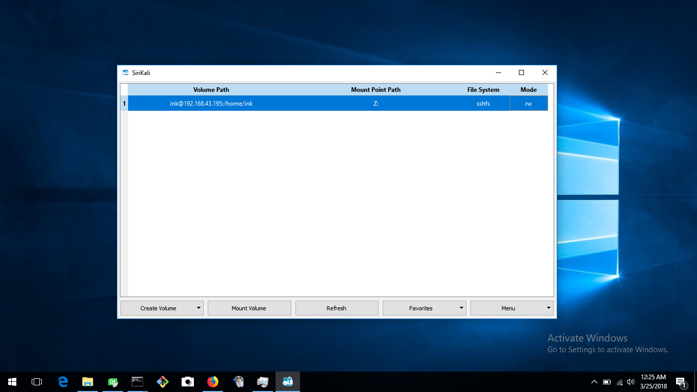Open the Action Center notifications icon
The width and height of the screenshot is (697, 392).
coord(680,382)
